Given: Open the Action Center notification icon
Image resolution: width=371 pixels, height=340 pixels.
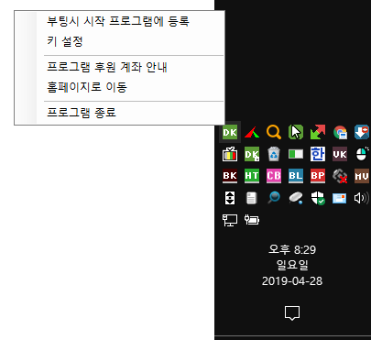Looking at the screenshot, I should point(292,313).
